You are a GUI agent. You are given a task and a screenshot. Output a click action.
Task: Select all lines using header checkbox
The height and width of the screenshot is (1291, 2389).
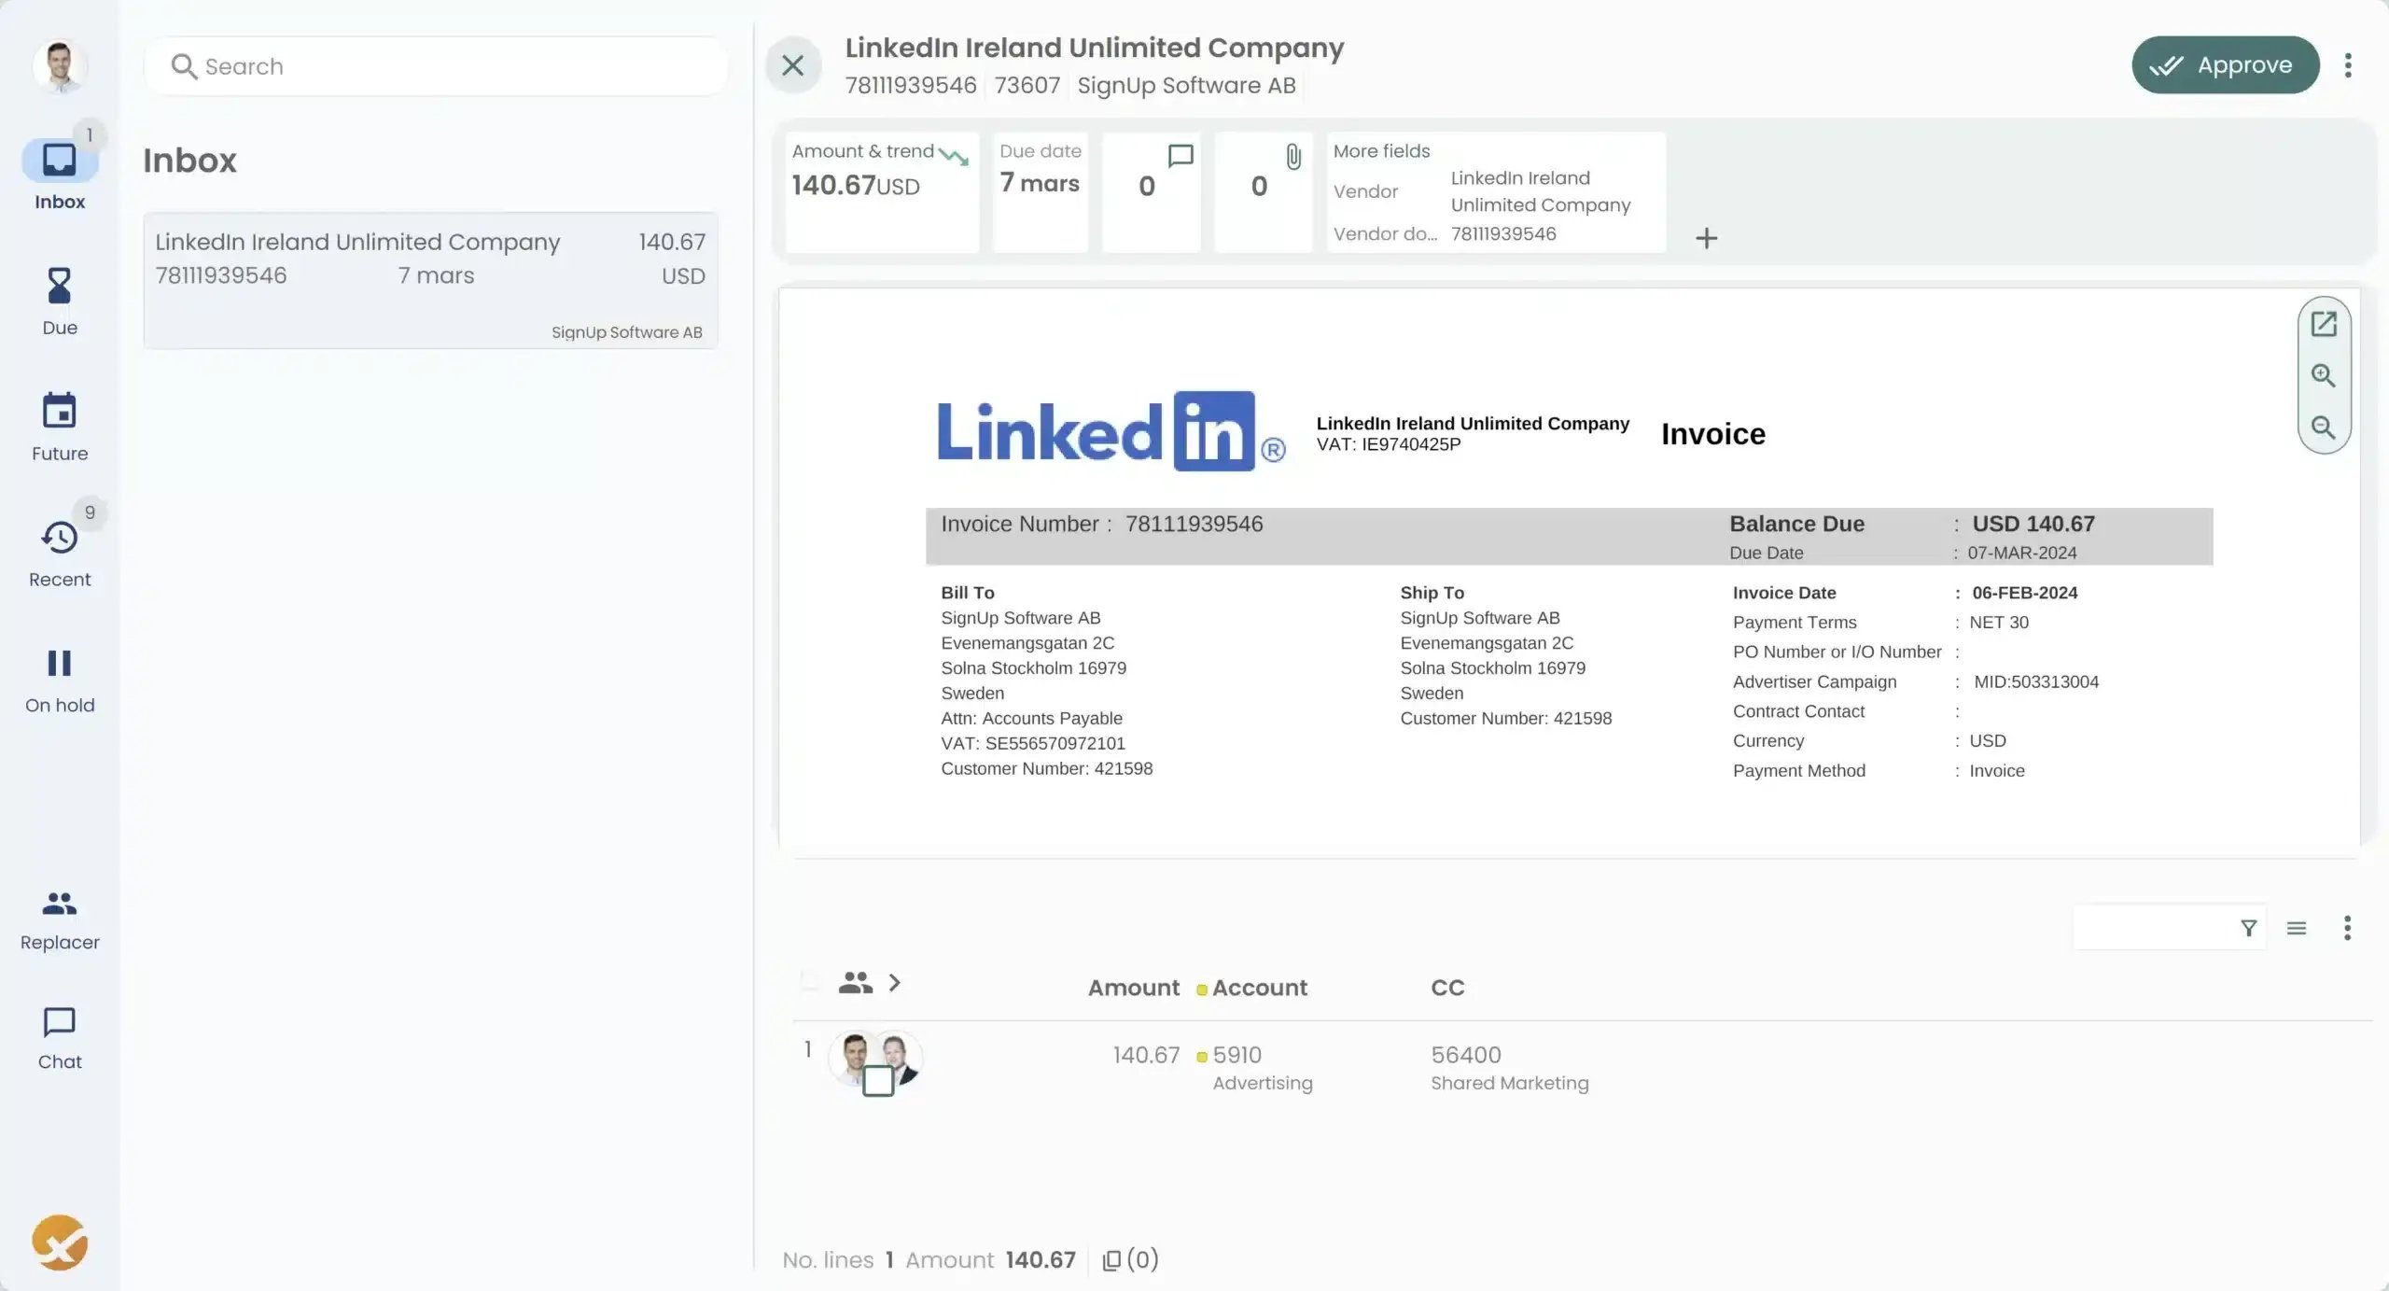[x=808, y=983]
